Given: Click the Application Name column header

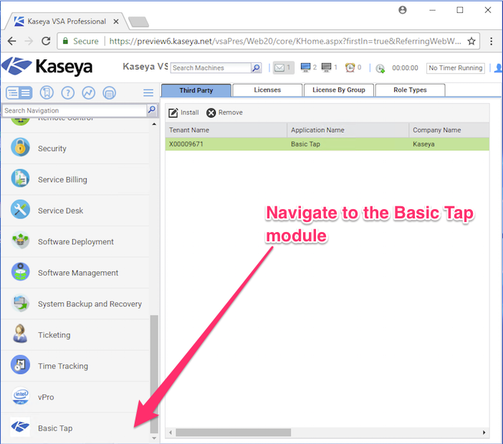Looking at the screenshot, I should point(348,130).
